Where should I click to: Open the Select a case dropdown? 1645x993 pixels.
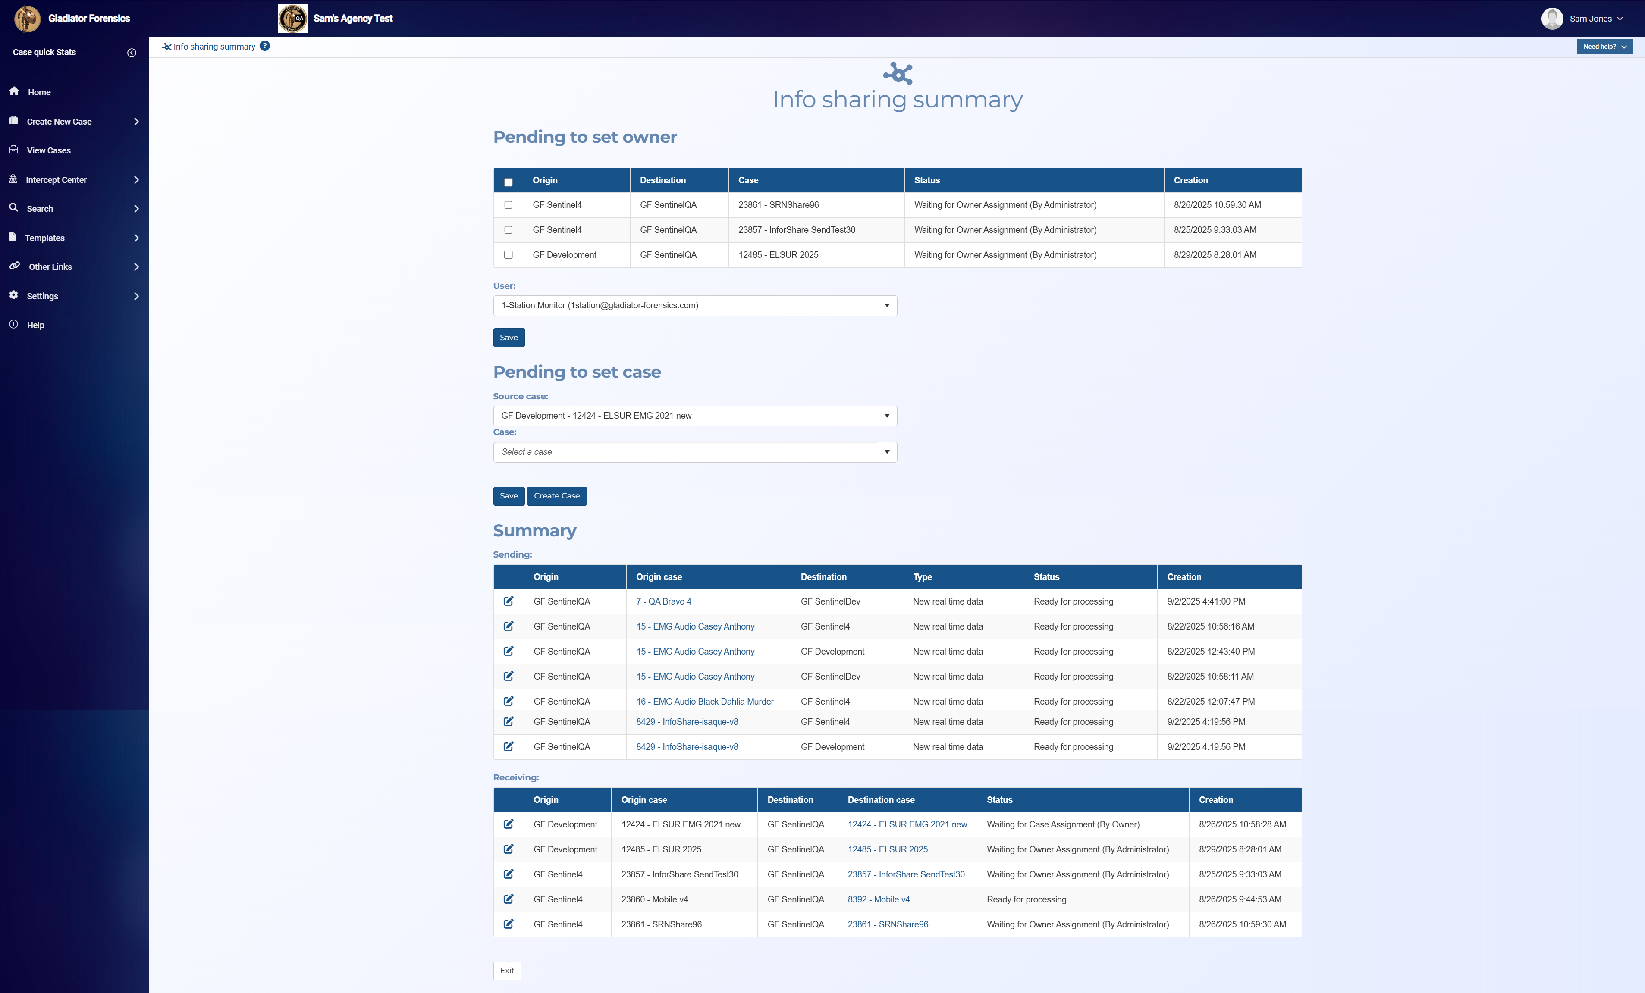(694, 452)
